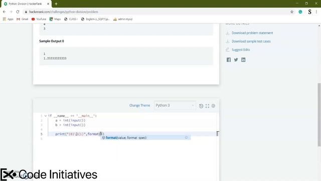This screenshot has height=181, width=321.
Task: Click the Suggest Edits pencil icon
Action: pyautogui.click(x=227, y=50)
